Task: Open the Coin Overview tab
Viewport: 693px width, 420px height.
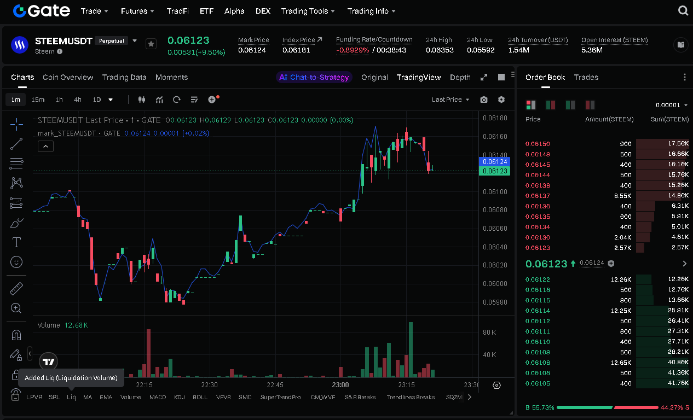Action: (x=68, y=77)
